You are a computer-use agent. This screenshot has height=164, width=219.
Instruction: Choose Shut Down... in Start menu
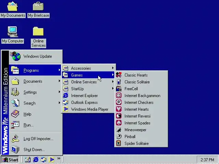(x=35, y=150)
